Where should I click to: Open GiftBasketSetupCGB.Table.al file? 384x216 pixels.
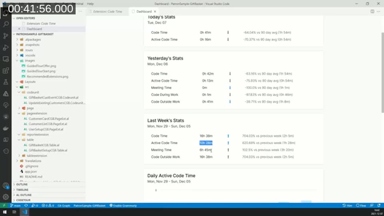tap(48, 150)
